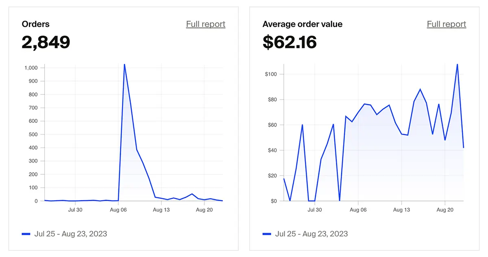Click the Orders card title
The width and height of the screenshot is (488, 257).
[36, 24]
